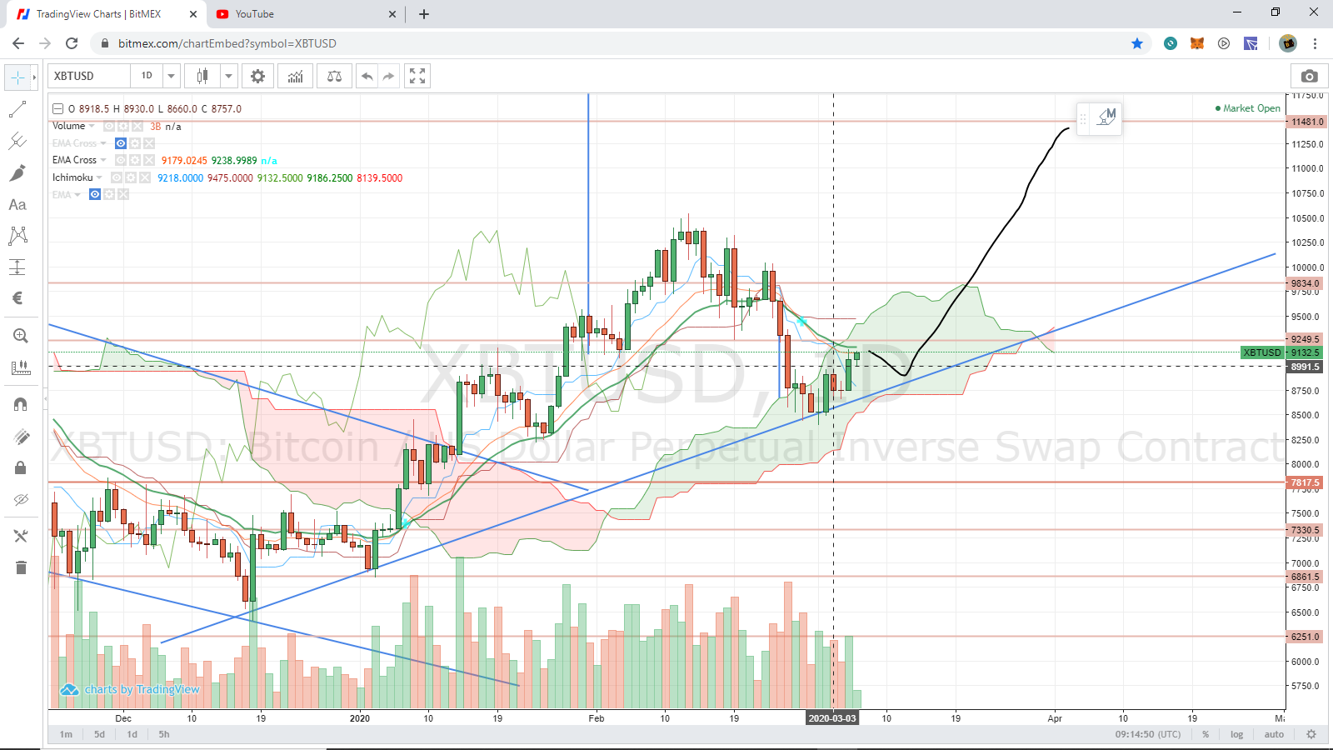Select the trend line drawing tool
This screenshot has height=750, width=1333.
[17, 109]
